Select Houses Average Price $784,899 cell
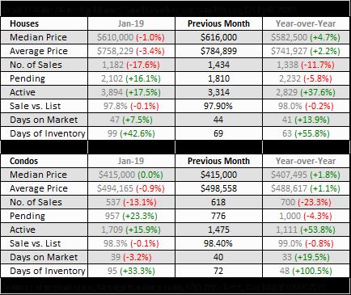Image resolution: width=351 pixels, height=295 pixels. click(x=218, y=51)
